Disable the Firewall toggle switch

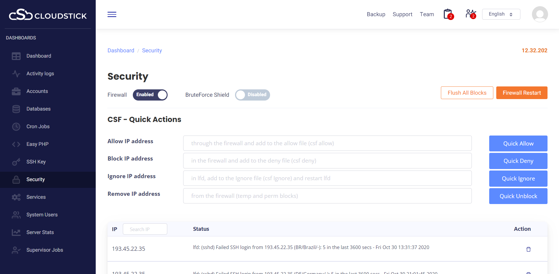150,95
